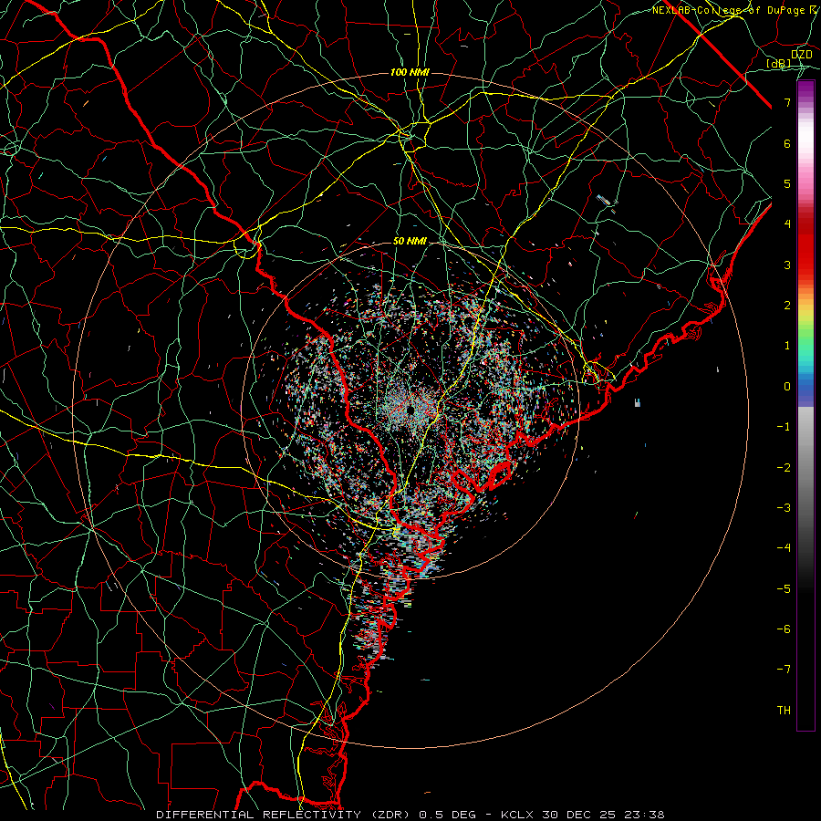Click the 0.5 DEG elevation text in caption
This screenshot has height=821, width=821.
point(447,815)
